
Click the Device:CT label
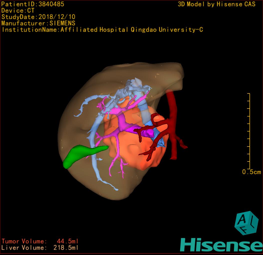[x=18, y=10]
